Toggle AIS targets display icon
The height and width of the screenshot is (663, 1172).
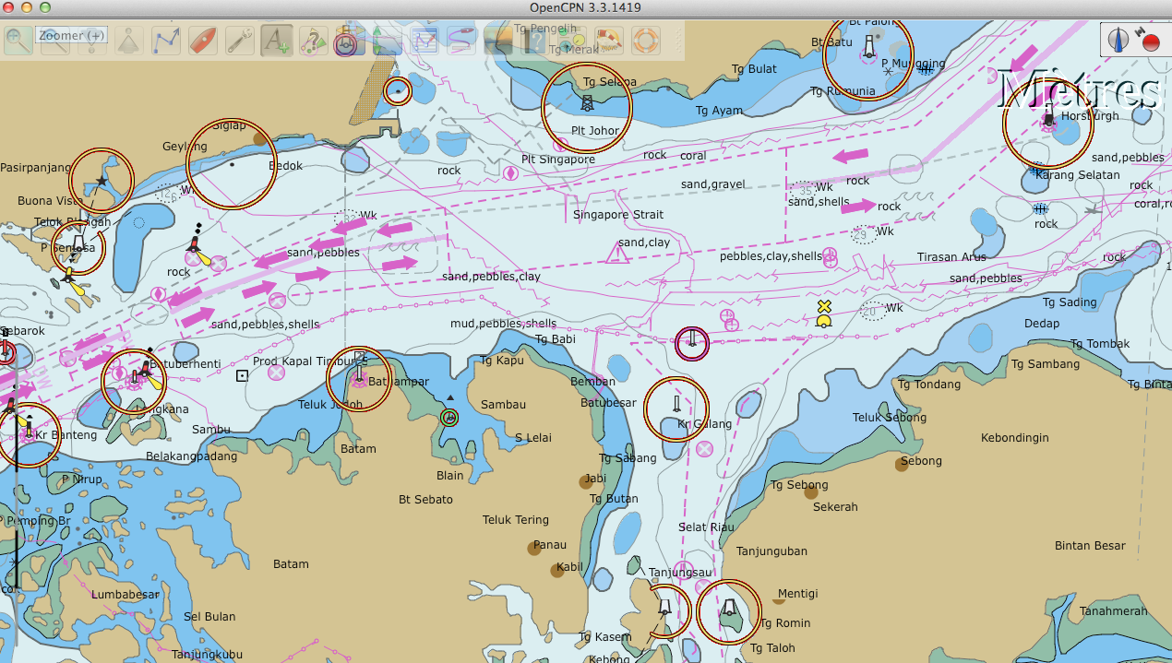tap(314, 41)
